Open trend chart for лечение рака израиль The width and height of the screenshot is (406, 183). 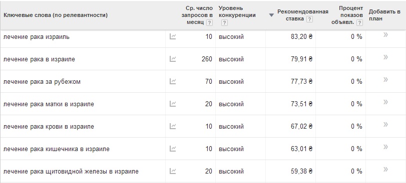173,36
